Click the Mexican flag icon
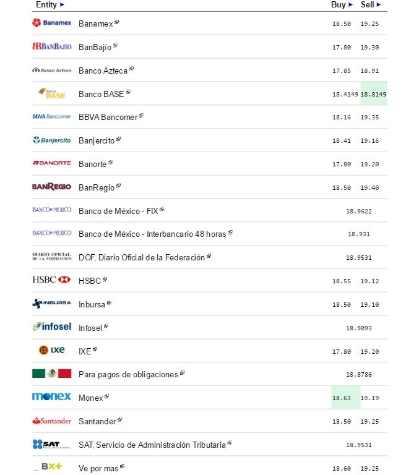This screenshot has height=475, width=419. tap(51, 374)
